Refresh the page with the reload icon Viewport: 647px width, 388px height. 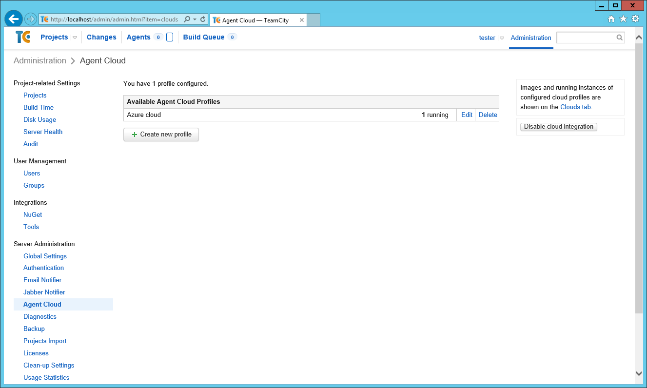[x=203, y=19]
